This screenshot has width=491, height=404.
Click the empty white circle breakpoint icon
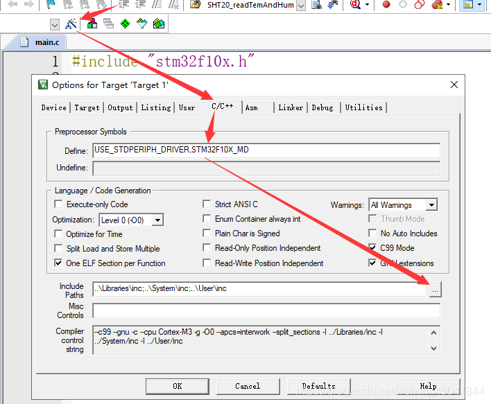403,4
